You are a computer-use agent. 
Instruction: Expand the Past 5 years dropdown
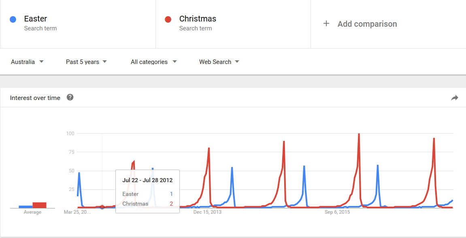point(86,62)
